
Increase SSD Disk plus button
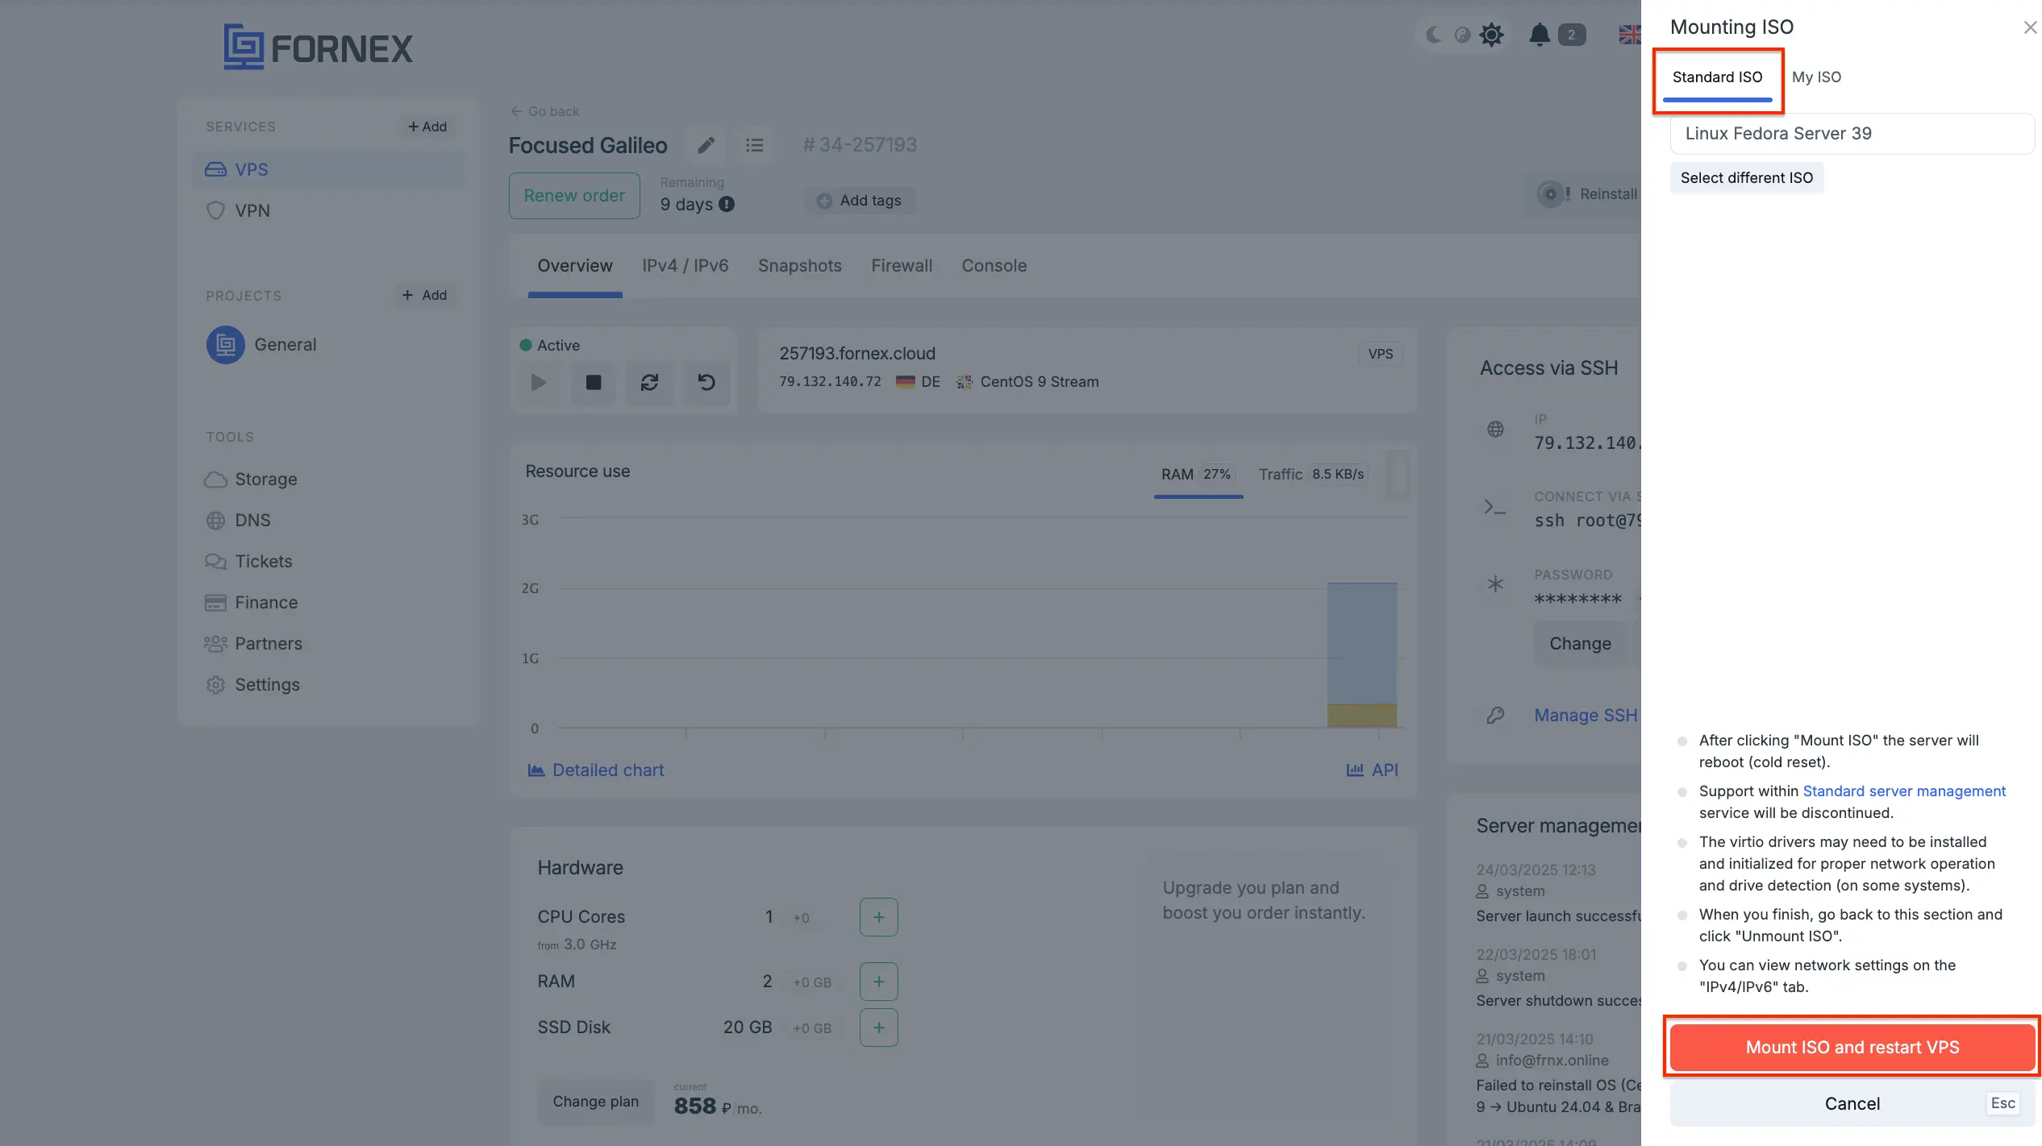coord(878,1028)
